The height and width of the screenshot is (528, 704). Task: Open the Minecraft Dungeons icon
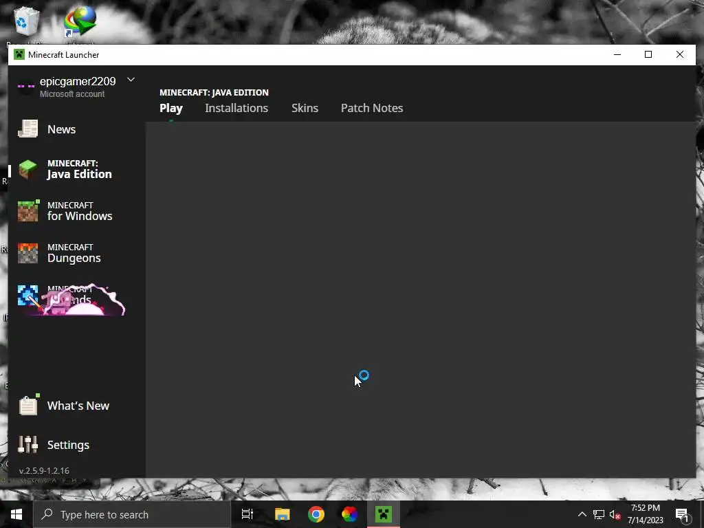tap(27, 253)
